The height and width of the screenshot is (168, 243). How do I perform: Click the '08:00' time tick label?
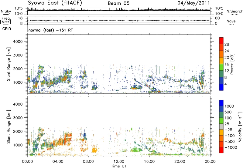[x=88, y=162]
